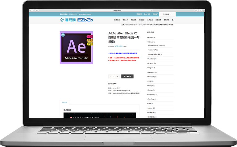Click the After Effects CC product image

(x=76, y=48)
